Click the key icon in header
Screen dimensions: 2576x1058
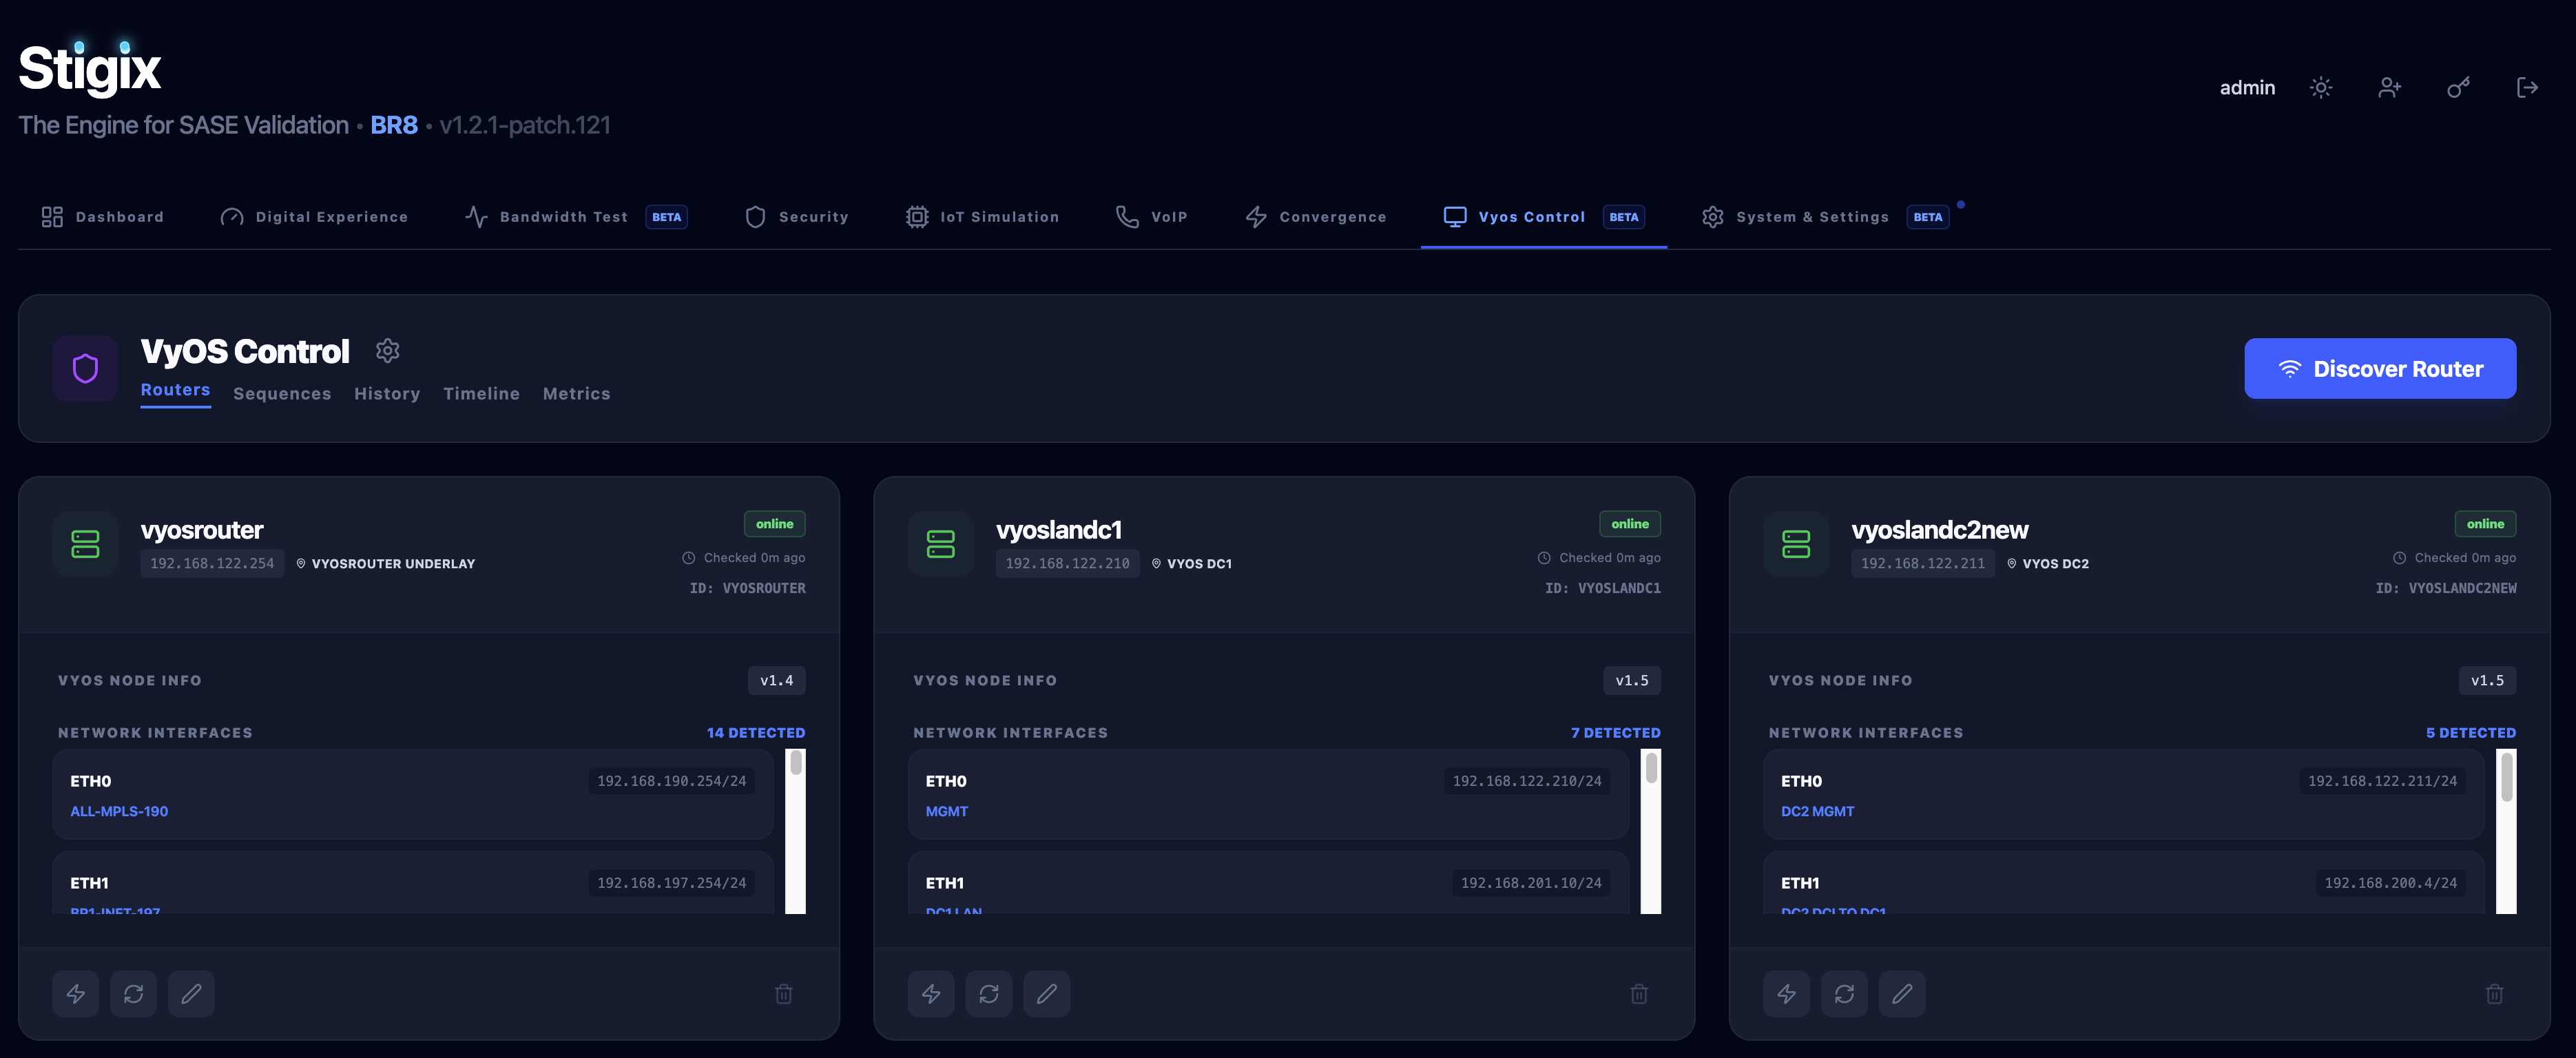(x=2458, y=88)
